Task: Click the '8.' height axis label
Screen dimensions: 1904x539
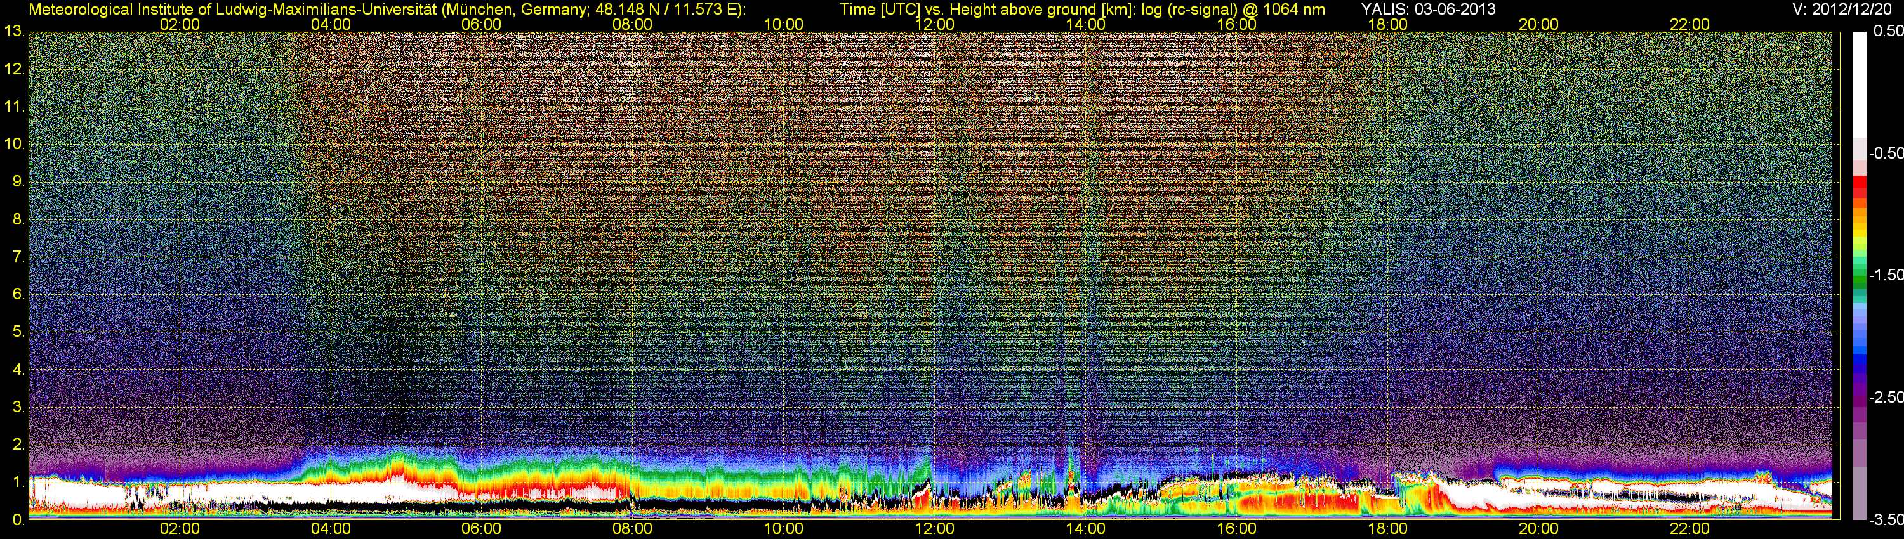Action: click(x=18, y=219)
